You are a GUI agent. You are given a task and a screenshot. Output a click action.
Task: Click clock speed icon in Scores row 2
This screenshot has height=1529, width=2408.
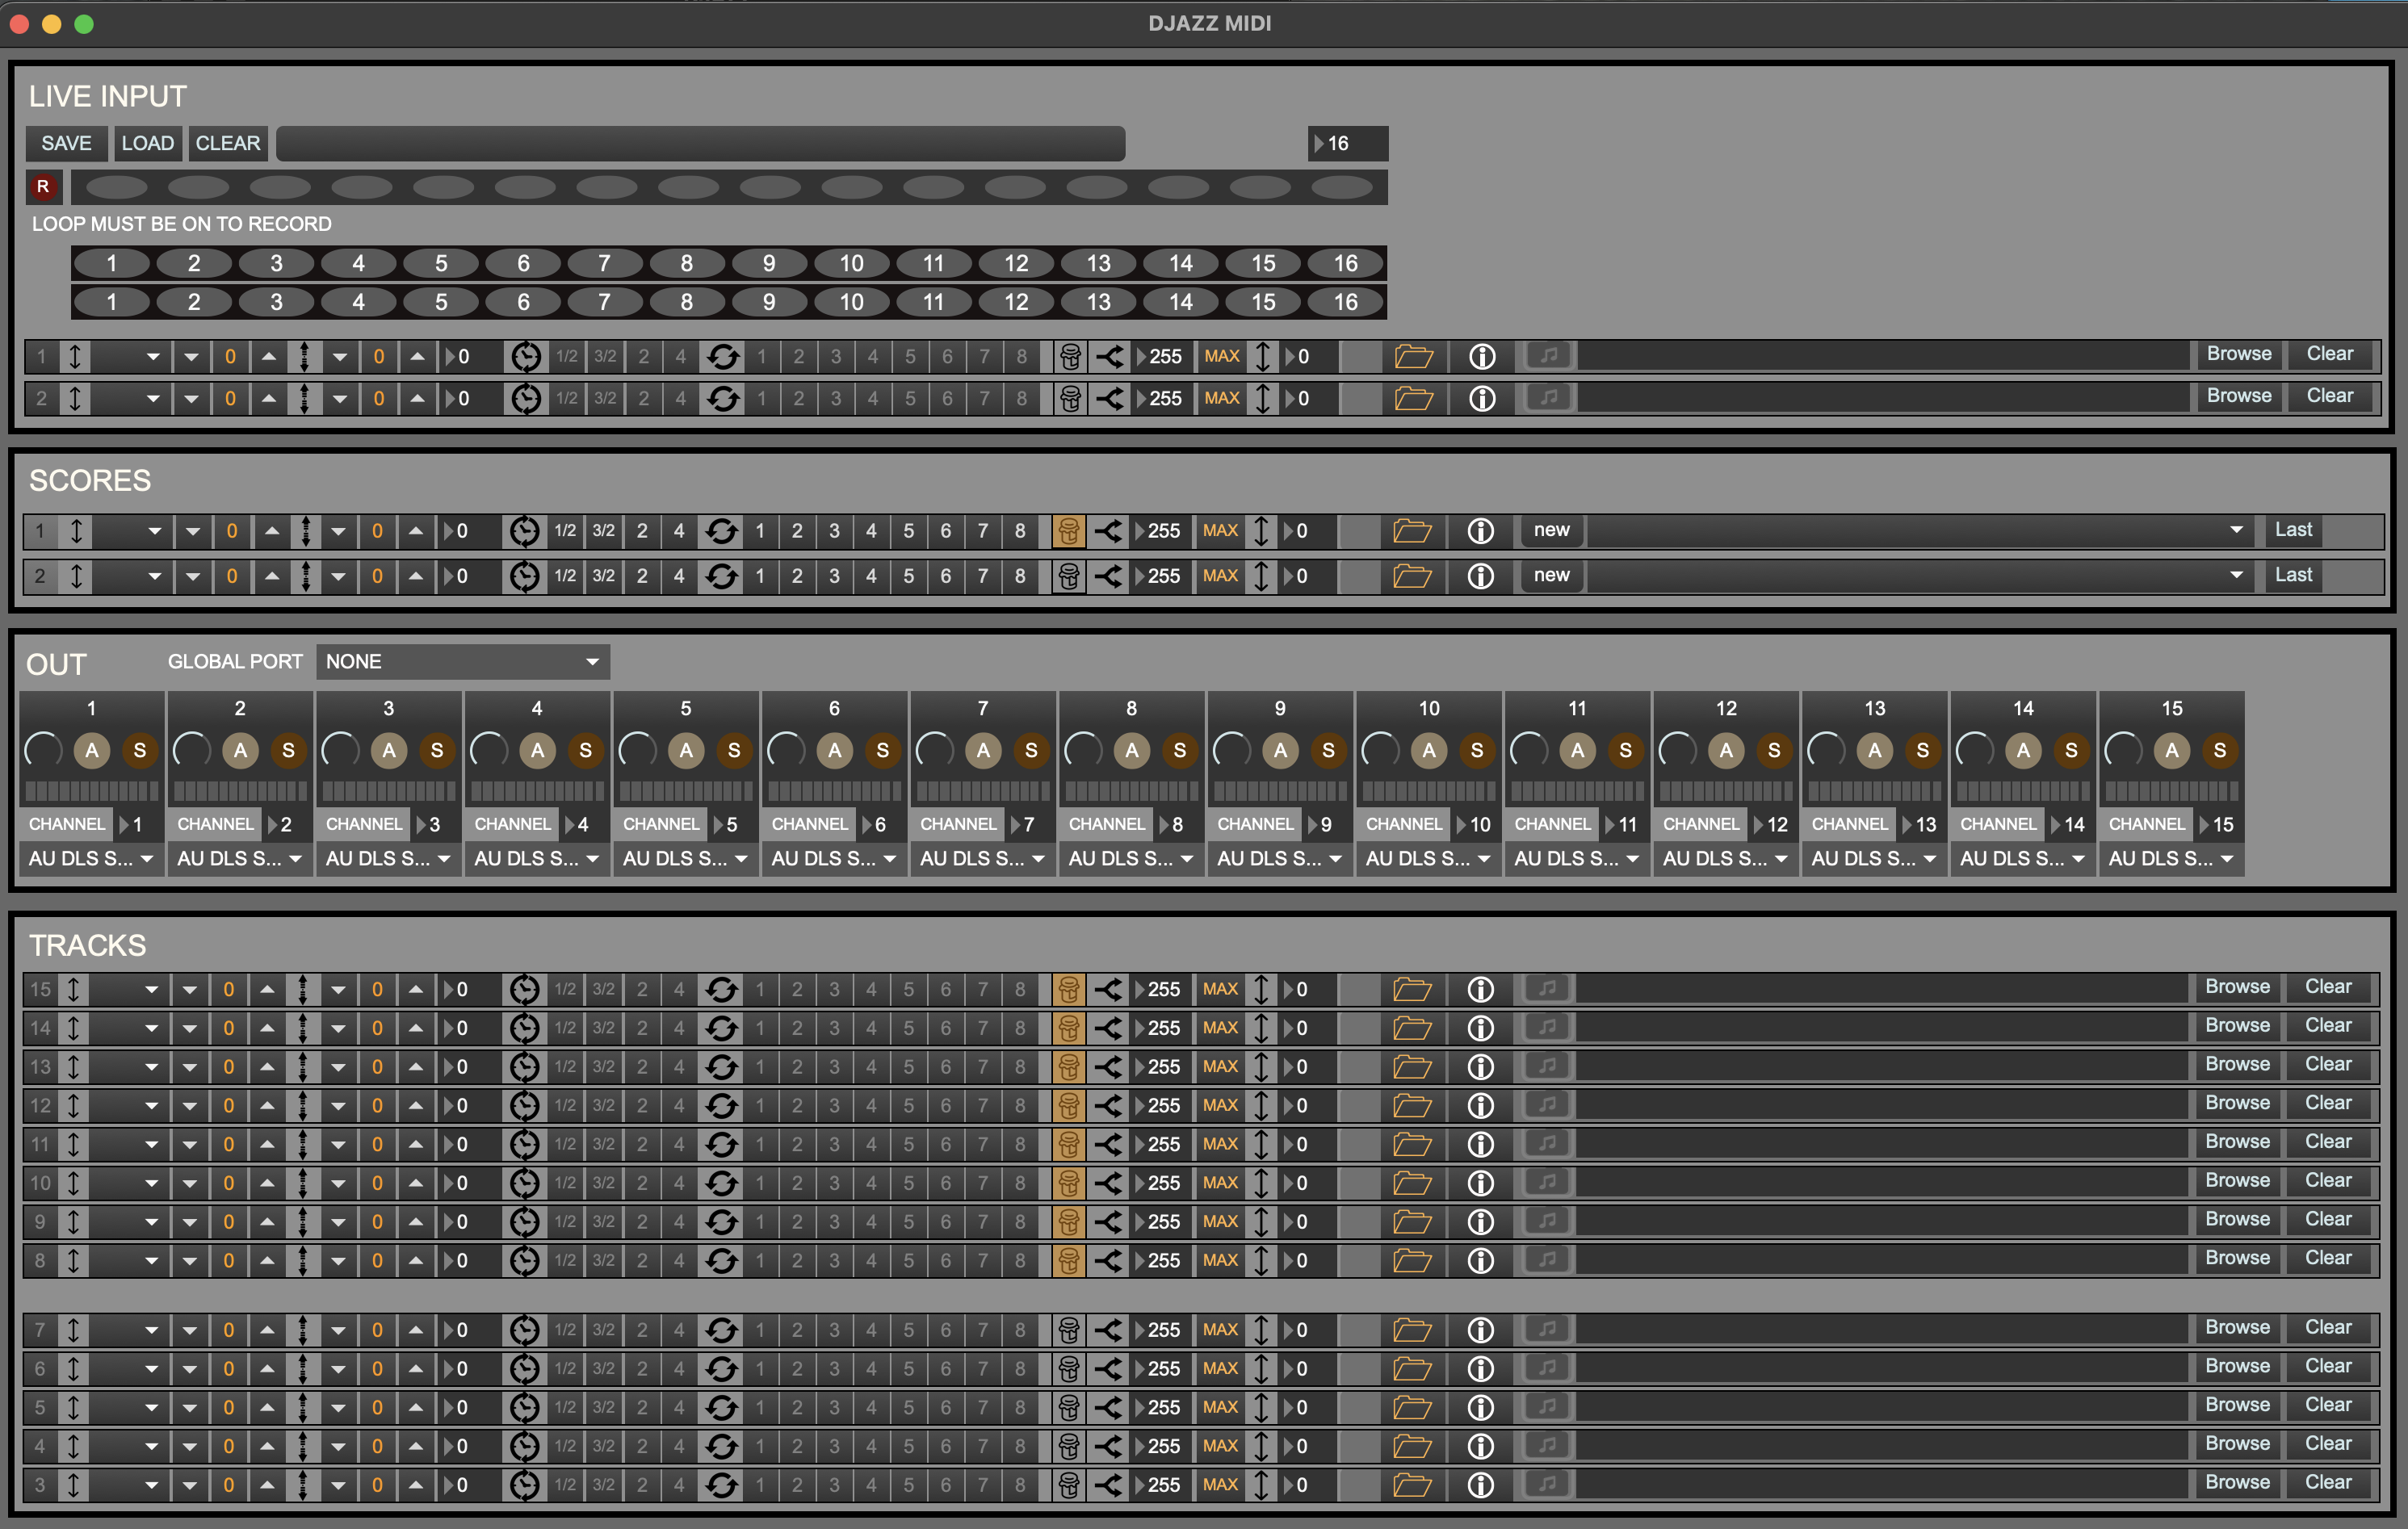click(525, 576)
